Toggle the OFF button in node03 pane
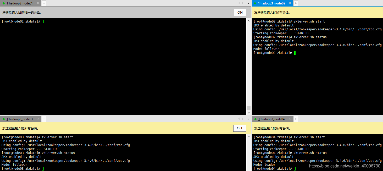 click(240, 128)
